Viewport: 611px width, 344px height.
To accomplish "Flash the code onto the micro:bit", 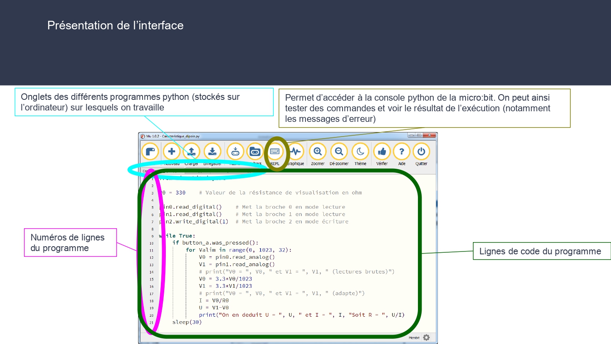I will point(235,152).
